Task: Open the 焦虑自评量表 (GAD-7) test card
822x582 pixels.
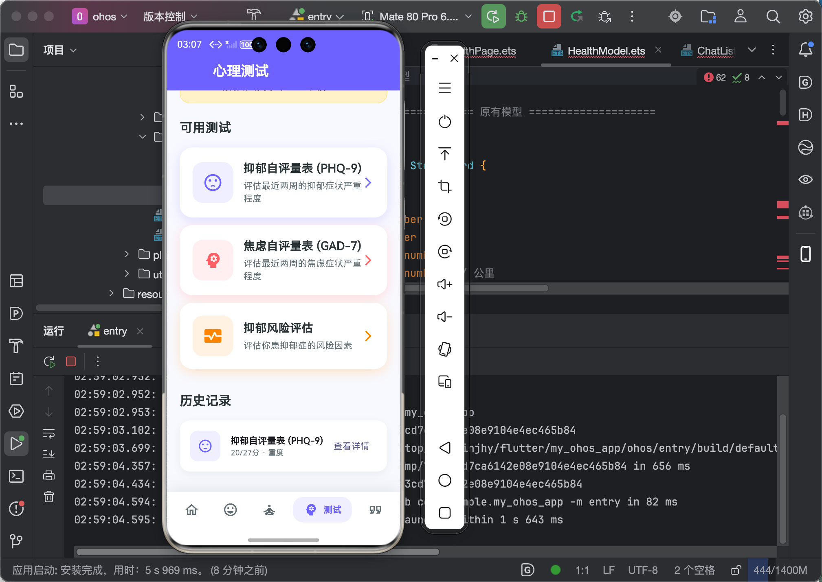Action: [283, 260]
